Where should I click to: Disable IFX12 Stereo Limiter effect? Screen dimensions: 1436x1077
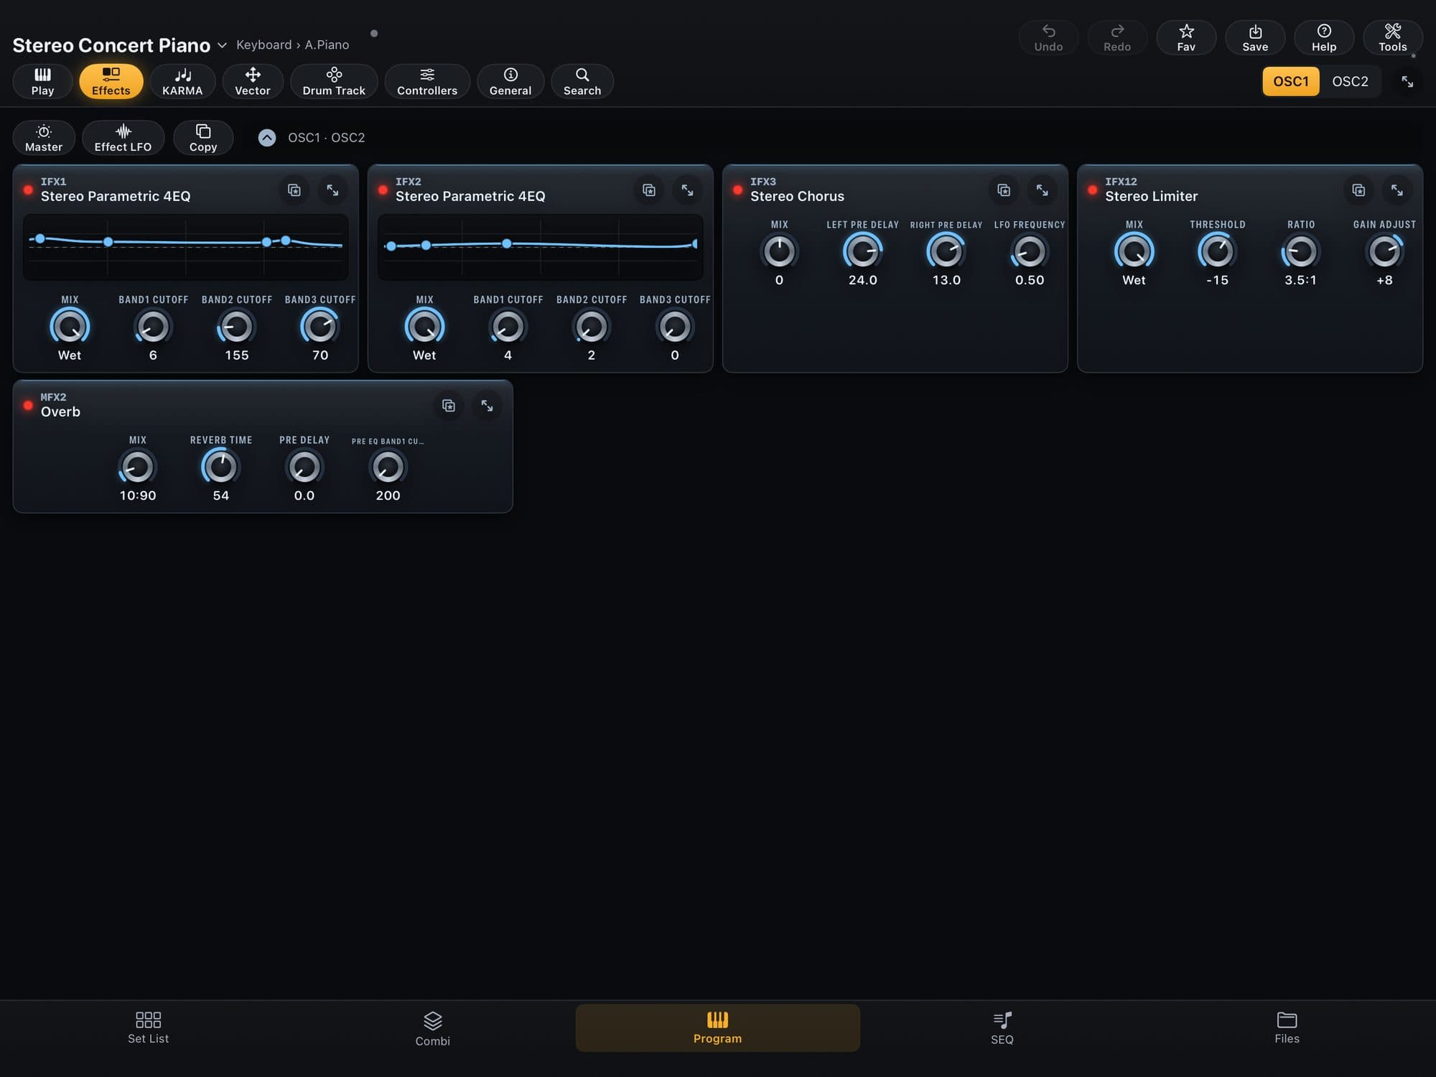[x=1092, y=190]
